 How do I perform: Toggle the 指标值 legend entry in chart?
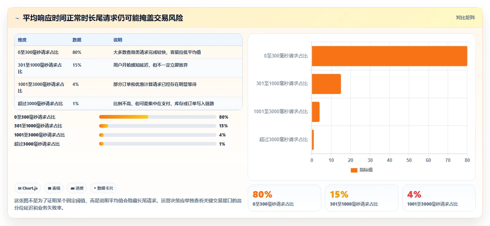coord(361,170)
